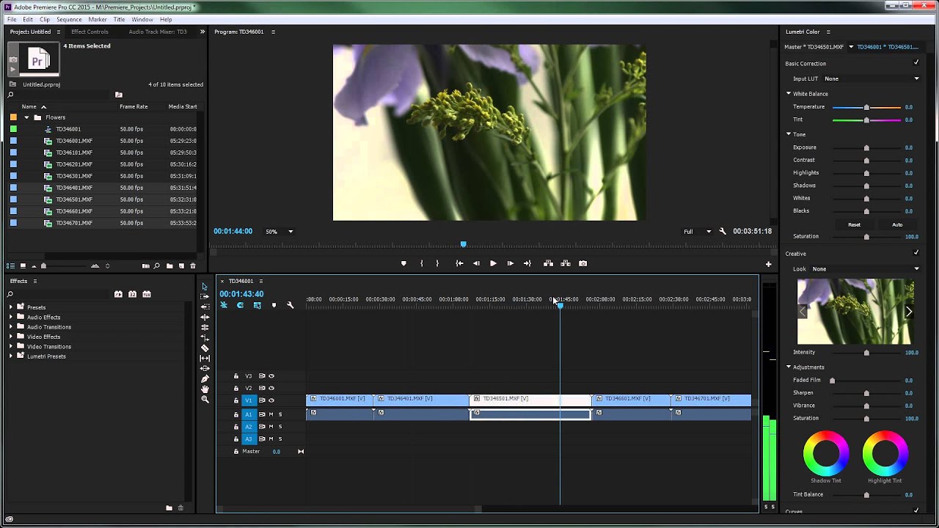Select the Razor tool
This screenshot has width=939, height=528.
[205, 348]
